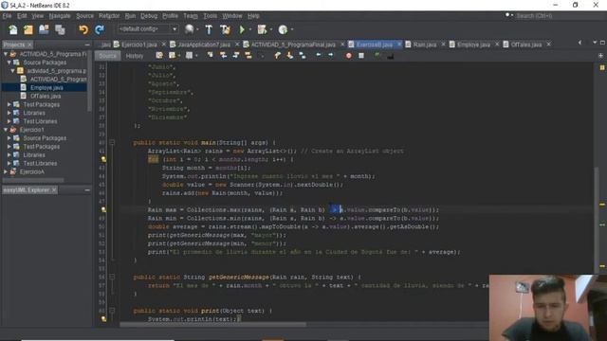Viewport: 607px width, 341px height.
Task: Click the Save All toolbar icon
Action: (60, 29)
